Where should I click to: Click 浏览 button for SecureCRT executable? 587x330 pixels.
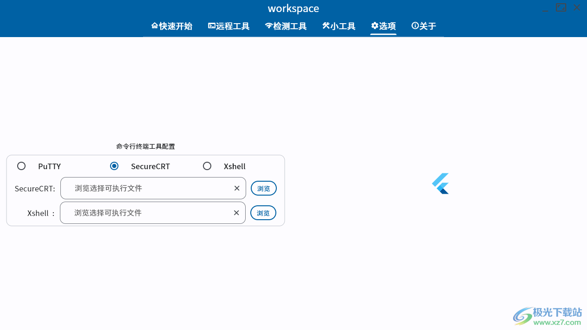click(263, 188)
